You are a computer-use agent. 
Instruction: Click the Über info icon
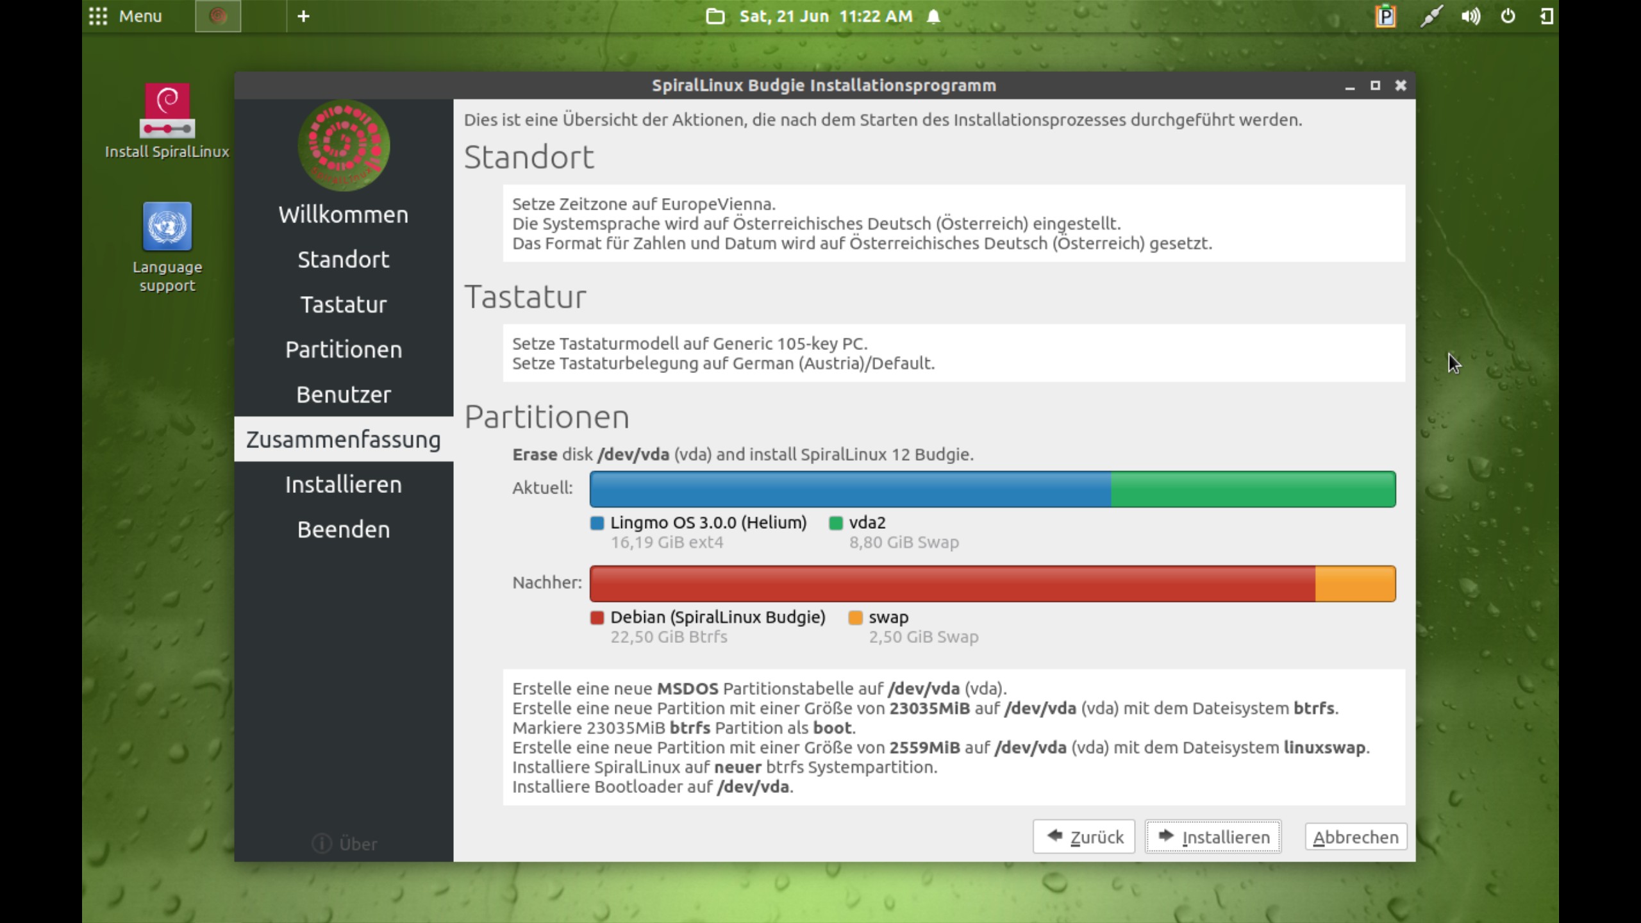point(322,844)
